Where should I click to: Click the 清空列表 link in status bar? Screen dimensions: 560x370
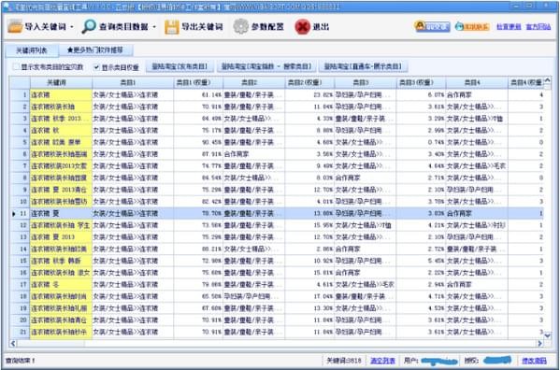click(x=382, y=361)
